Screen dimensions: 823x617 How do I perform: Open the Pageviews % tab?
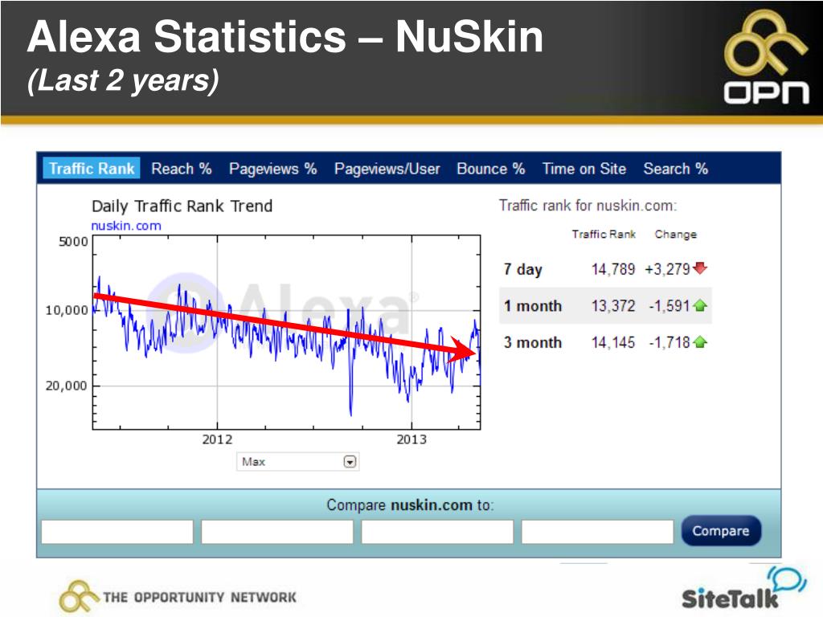pyautogui.click(x=273, y=169)
